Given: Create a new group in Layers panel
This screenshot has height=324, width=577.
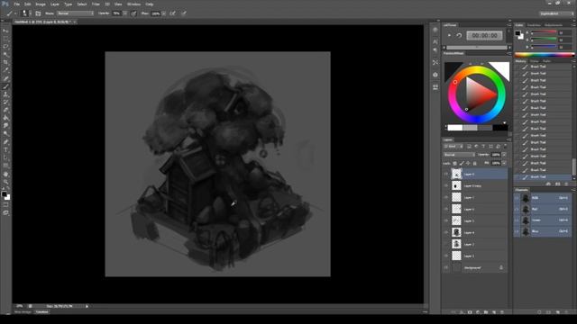Looking at the screenshot, I should [486, 312].
